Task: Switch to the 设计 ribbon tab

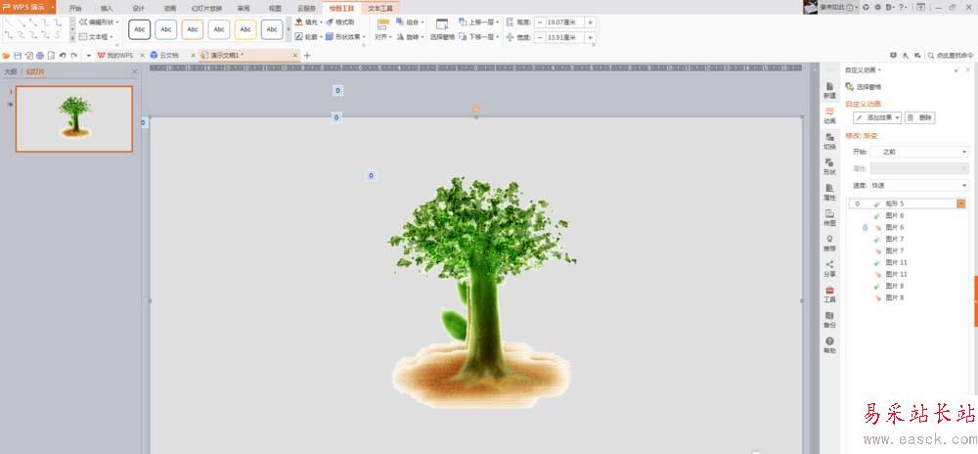Action: pyautogui.click(x=139, y=8)
